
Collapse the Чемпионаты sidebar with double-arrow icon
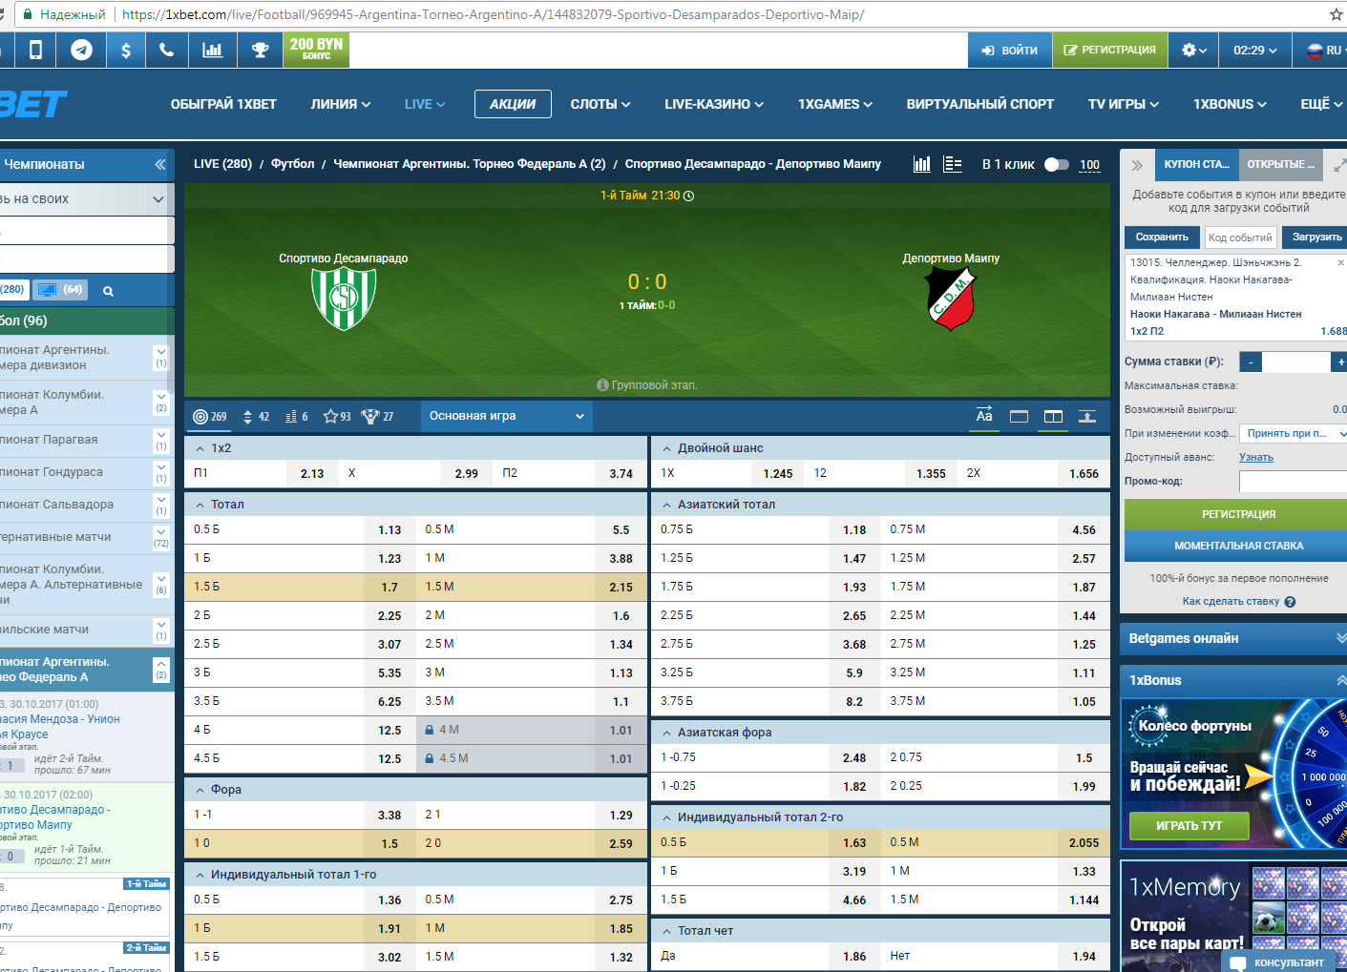[159, 164]
